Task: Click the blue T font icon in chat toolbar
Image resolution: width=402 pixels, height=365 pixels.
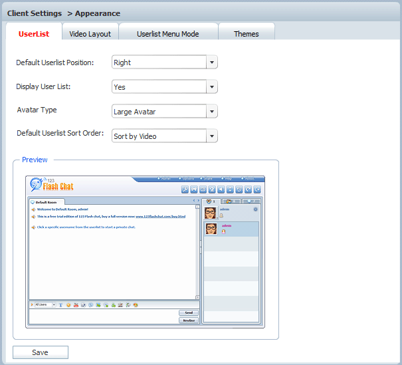Action: 61,304
